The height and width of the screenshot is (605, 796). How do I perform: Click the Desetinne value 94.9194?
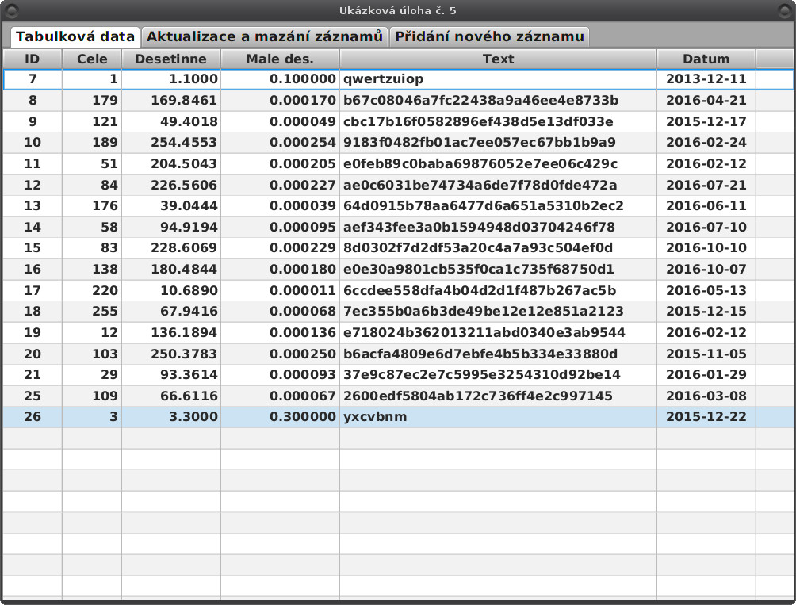(171, 228)
